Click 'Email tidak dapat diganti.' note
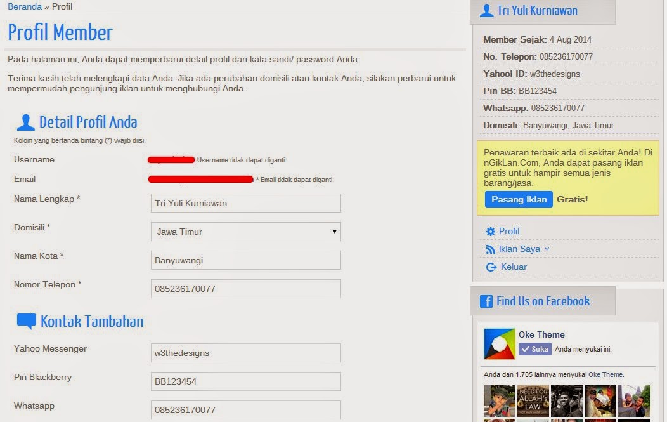Viewport: 667px width, 422px height. [x=297, y=180]
